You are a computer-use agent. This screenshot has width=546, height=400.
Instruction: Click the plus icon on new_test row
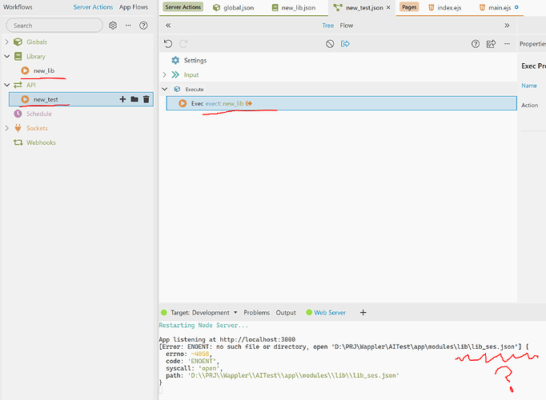click(x=122, y=99)
